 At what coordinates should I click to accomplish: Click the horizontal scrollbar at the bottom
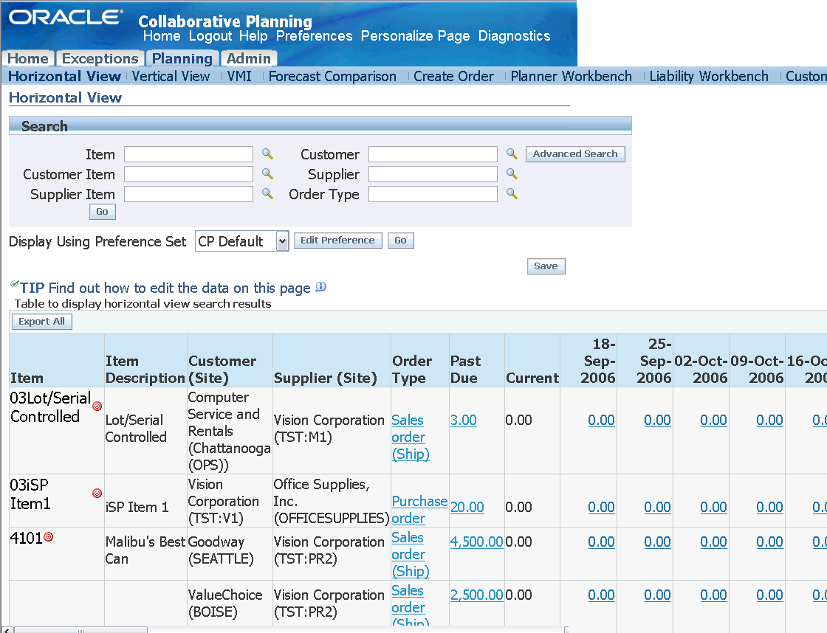(x=80, y=630)
